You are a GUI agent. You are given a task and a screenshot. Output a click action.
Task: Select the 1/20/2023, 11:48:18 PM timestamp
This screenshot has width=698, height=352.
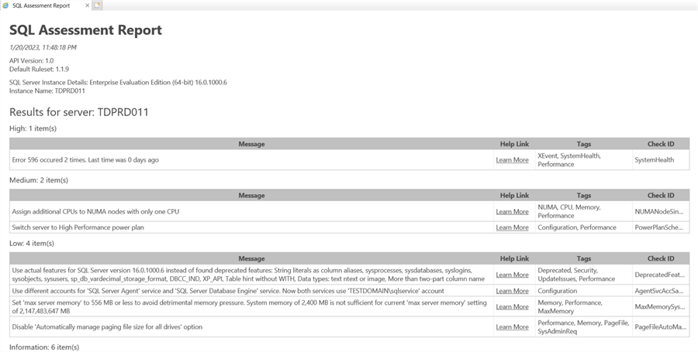coord(43,47)
